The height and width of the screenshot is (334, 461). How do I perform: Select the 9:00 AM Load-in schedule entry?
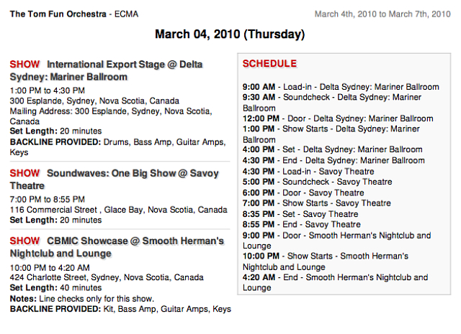341,87
